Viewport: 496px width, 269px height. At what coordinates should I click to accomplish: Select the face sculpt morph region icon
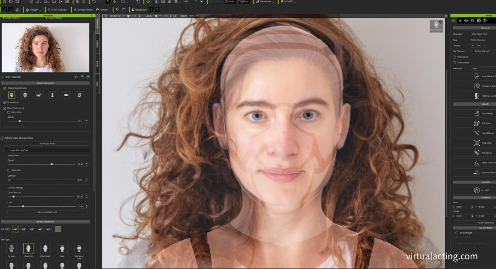click(x=25, y=95)
